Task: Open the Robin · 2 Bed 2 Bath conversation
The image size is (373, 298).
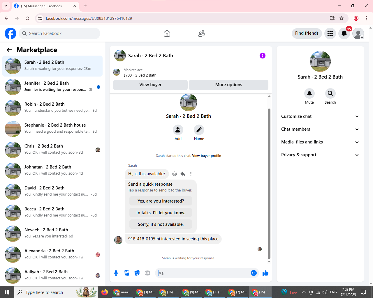Action: [52, 108]
